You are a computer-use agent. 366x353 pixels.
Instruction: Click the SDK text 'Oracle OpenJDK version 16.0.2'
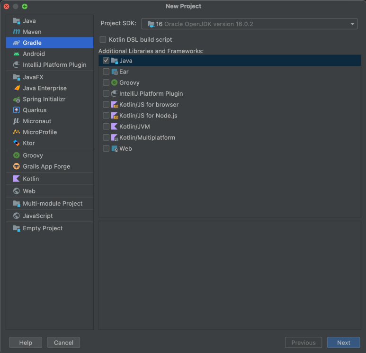click(209, 24)
